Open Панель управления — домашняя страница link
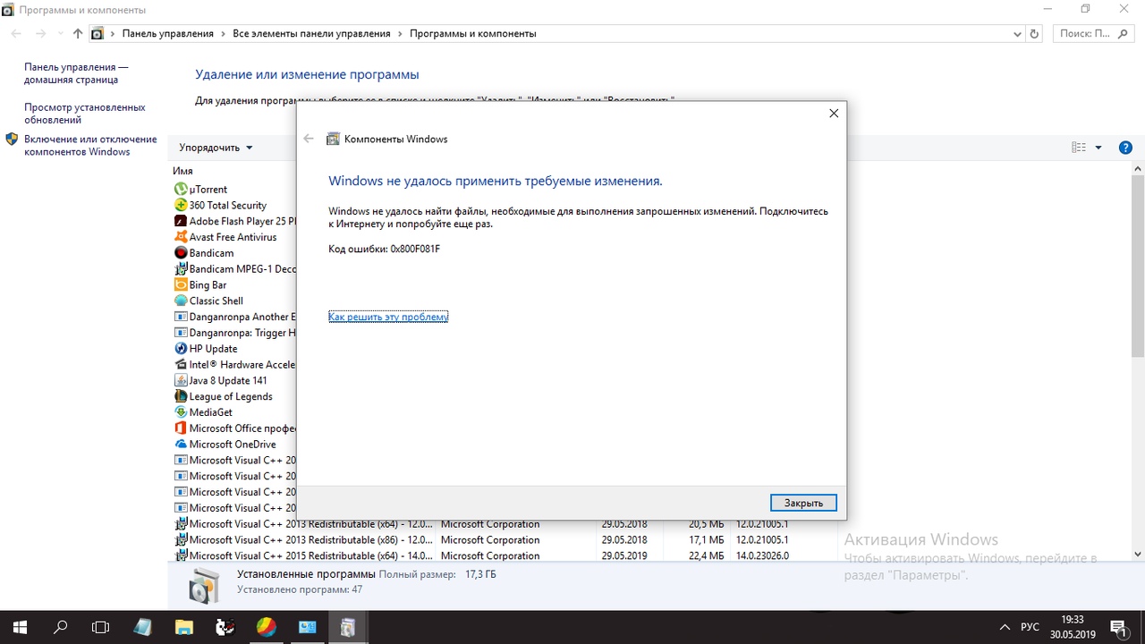This screenshot has width=1145, height=644. [x=76, y=73]
